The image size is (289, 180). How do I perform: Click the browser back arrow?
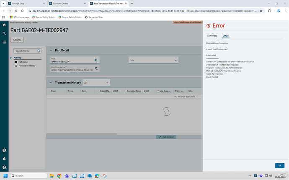point(4,11)
